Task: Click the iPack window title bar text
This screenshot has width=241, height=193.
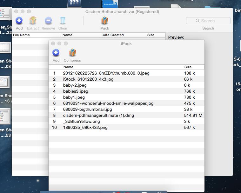Action: click(126, 43)
